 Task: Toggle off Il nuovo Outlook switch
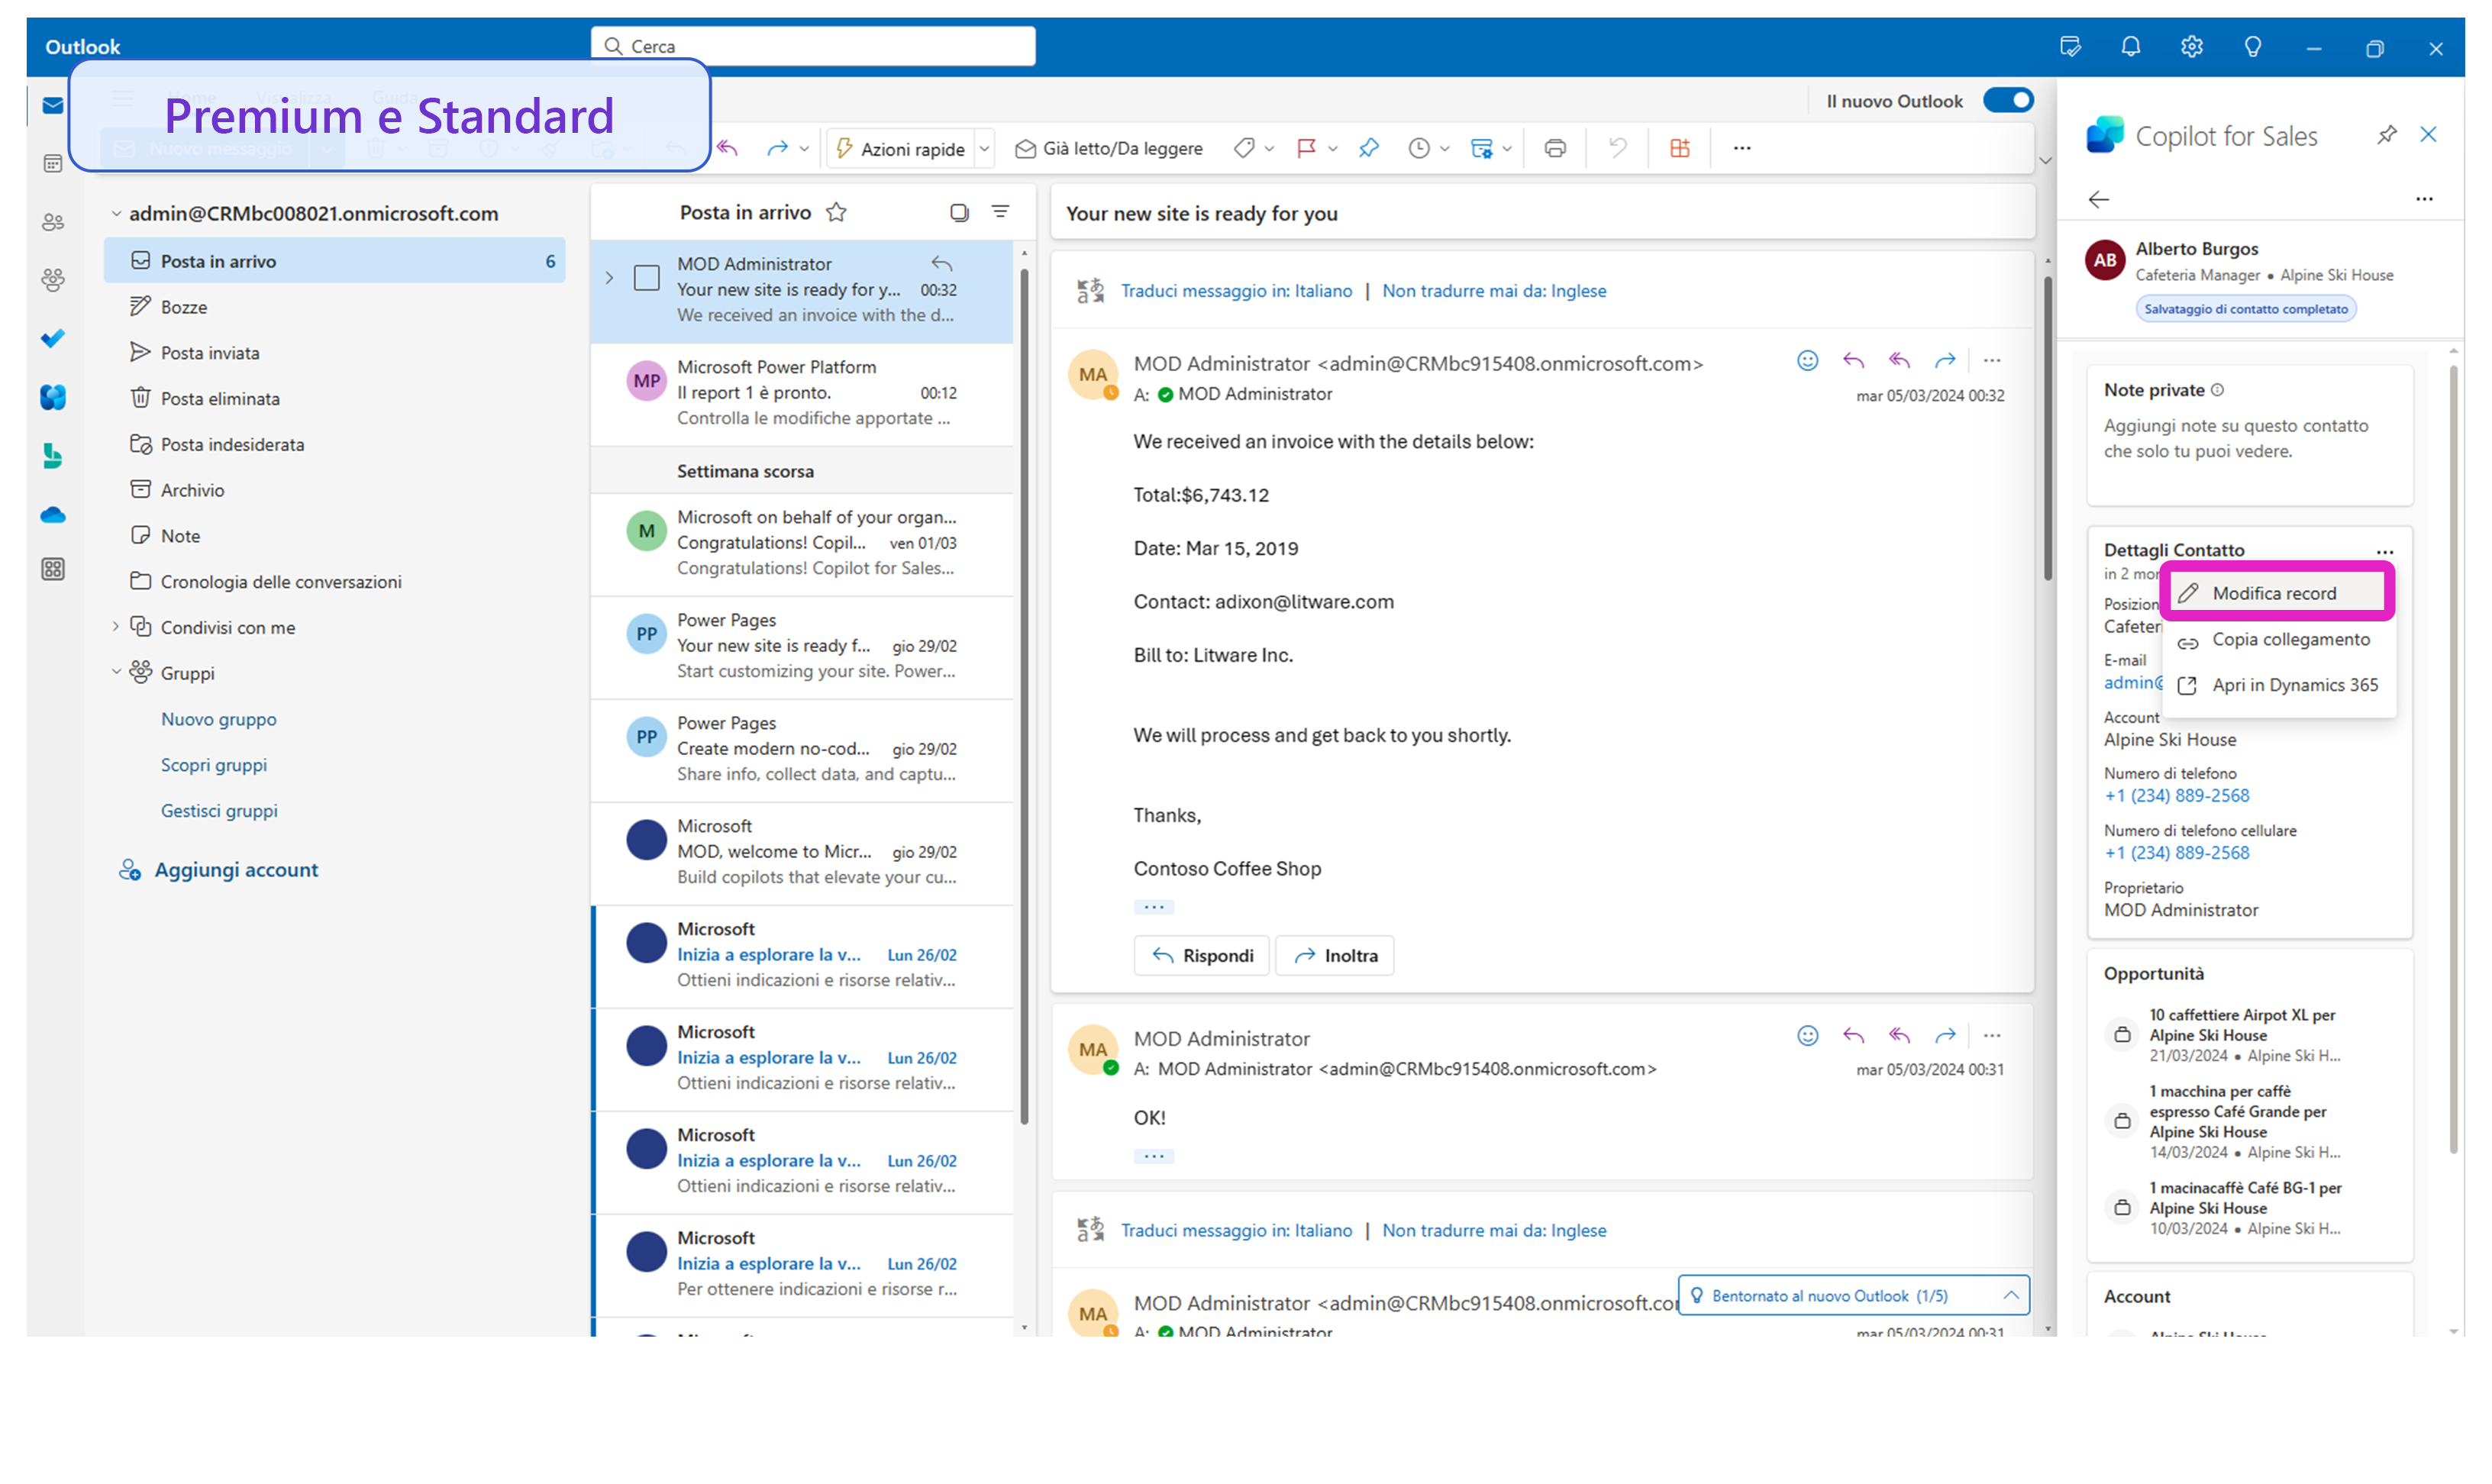coord(2009,100)
